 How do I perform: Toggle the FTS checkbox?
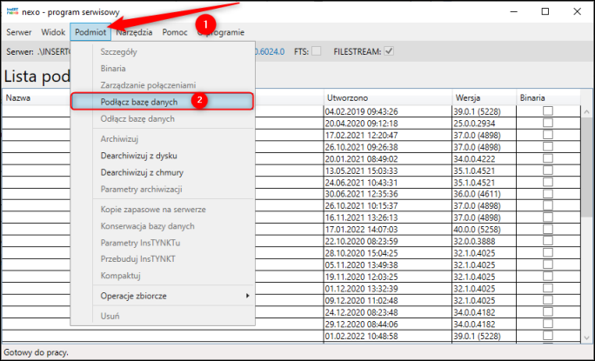coord(316,50)
